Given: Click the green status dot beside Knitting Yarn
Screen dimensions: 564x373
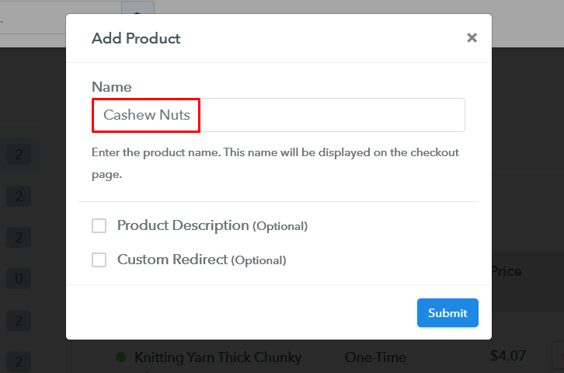Looking at the screenshot, I should [x=120, y=357].
